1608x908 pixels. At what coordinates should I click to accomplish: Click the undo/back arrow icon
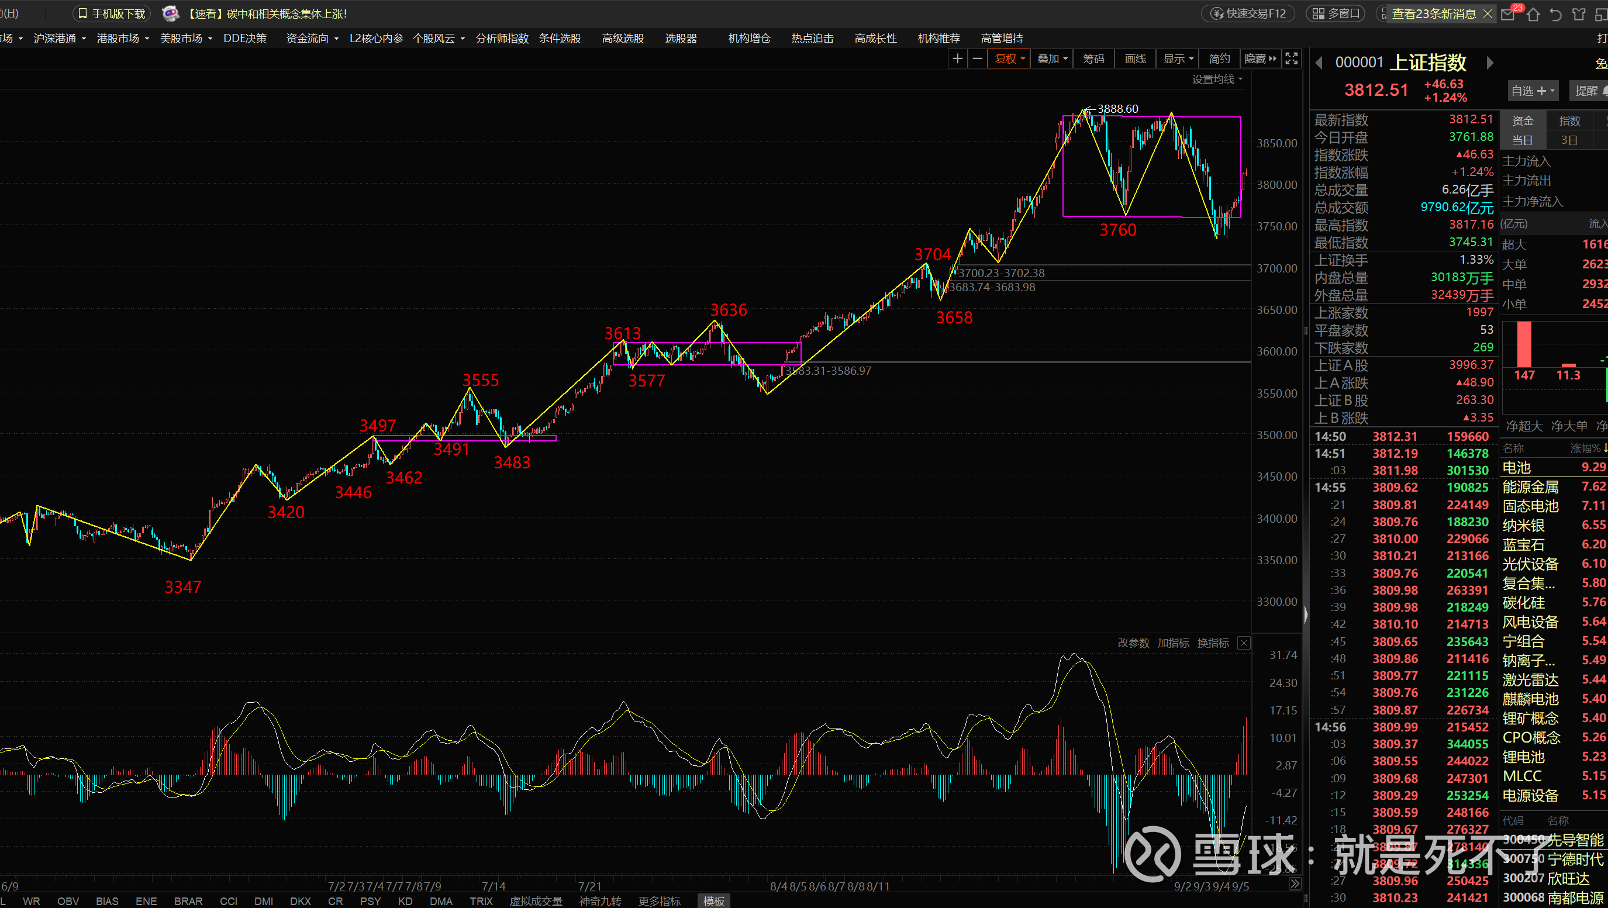tap(1555, 13)
